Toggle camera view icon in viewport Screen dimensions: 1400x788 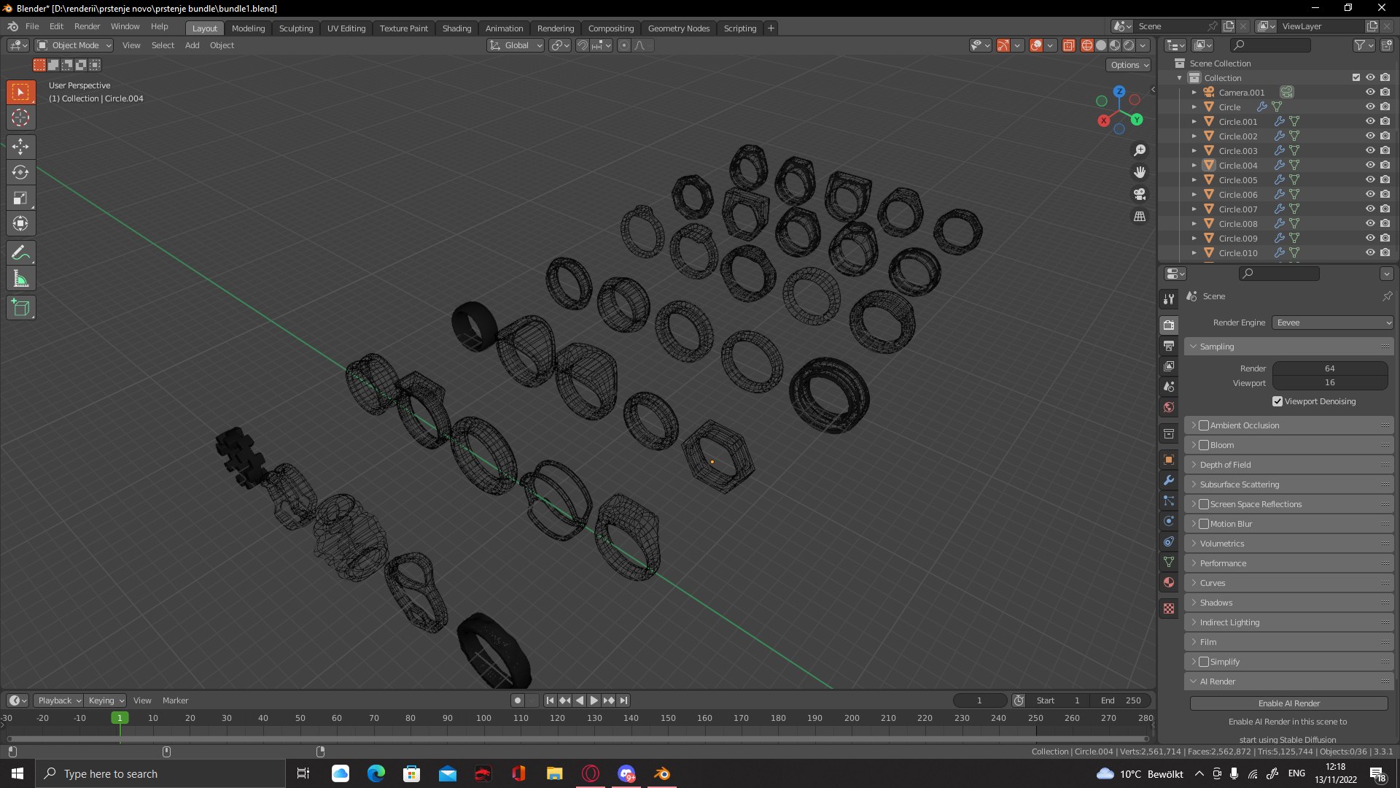pyautogui.click(x=1140, y=194)
